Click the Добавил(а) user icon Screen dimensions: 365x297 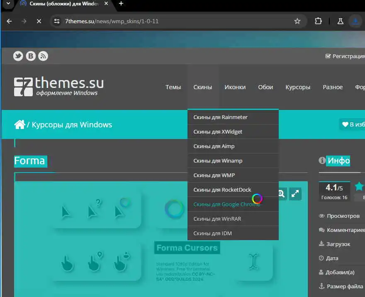click(321, 272)
